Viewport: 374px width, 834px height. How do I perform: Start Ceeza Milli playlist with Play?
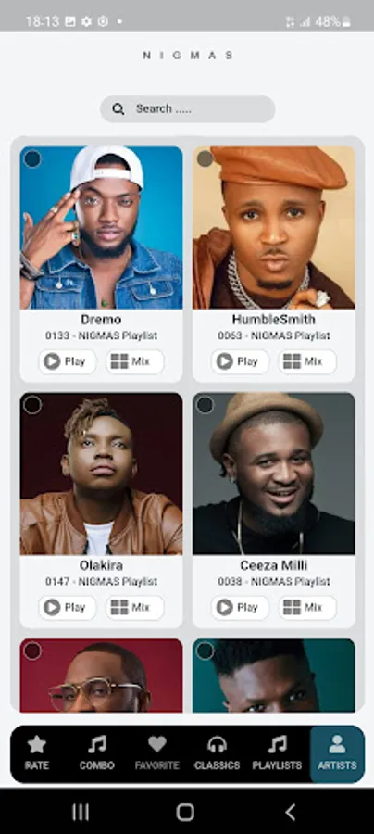coord(240,607)
